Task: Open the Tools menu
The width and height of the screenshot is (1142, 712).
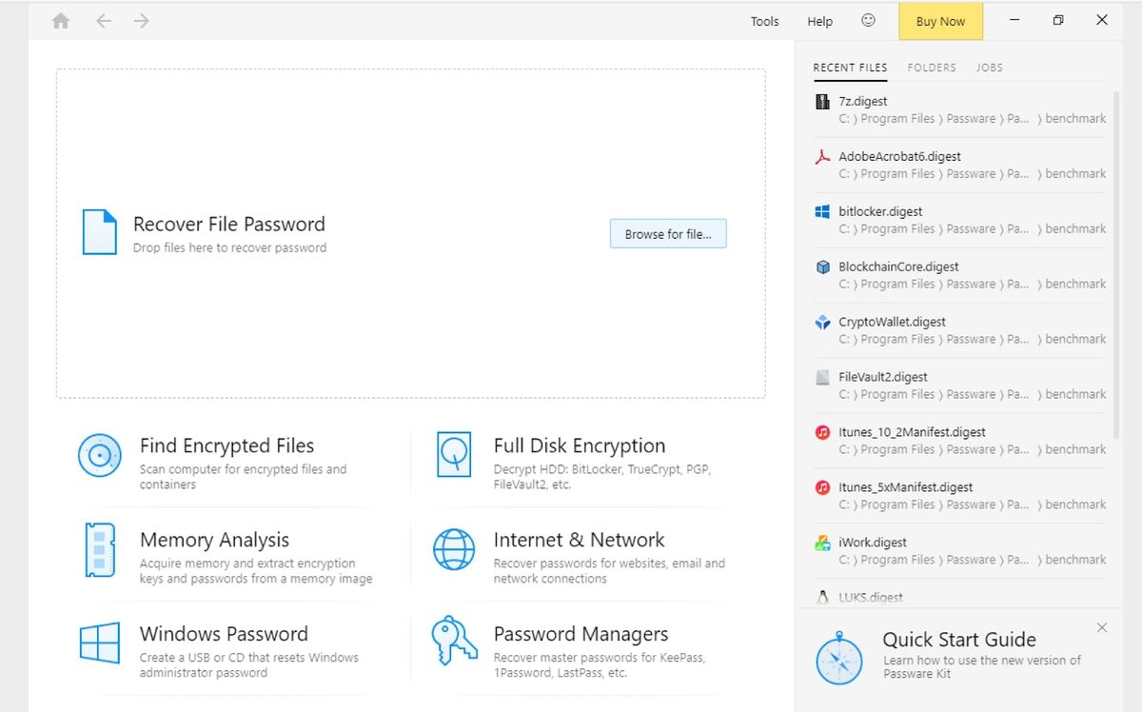Action: 764,21
